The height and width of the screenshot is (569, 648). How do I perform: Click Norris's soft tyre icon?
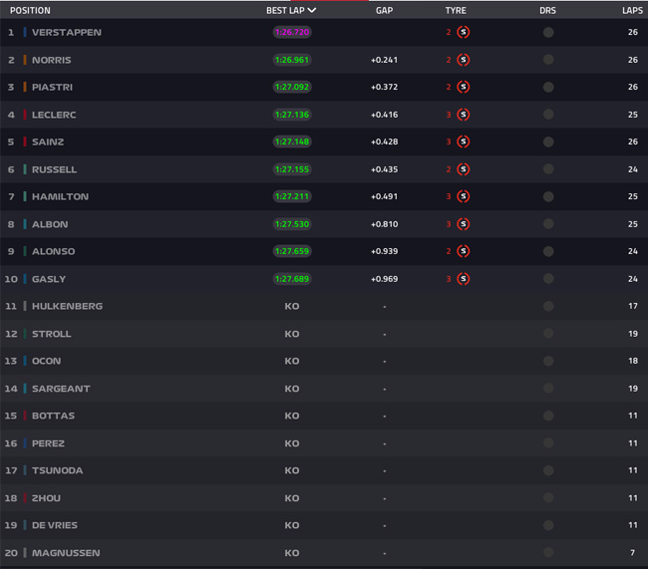pyautogui.click(x=463, y=60)
